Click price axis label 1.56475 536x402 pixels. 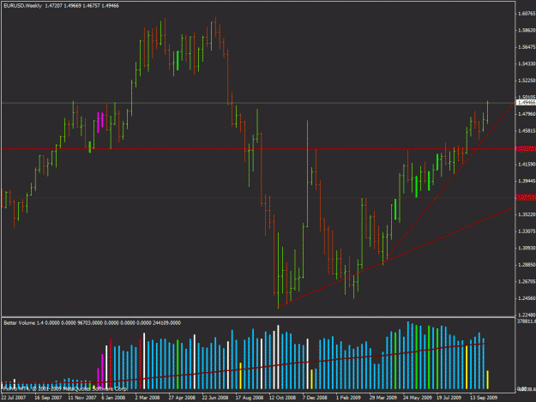(x=527, y=47)
